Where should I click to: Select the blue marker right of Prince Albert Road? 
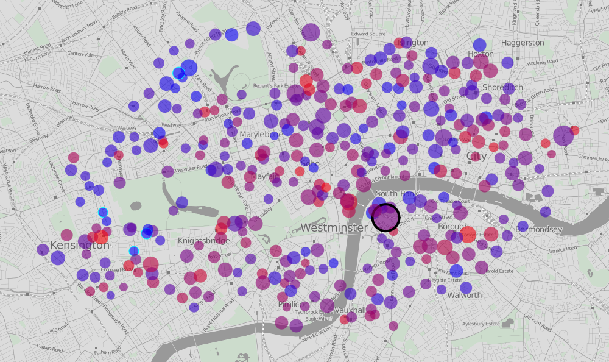click(231, 35)
